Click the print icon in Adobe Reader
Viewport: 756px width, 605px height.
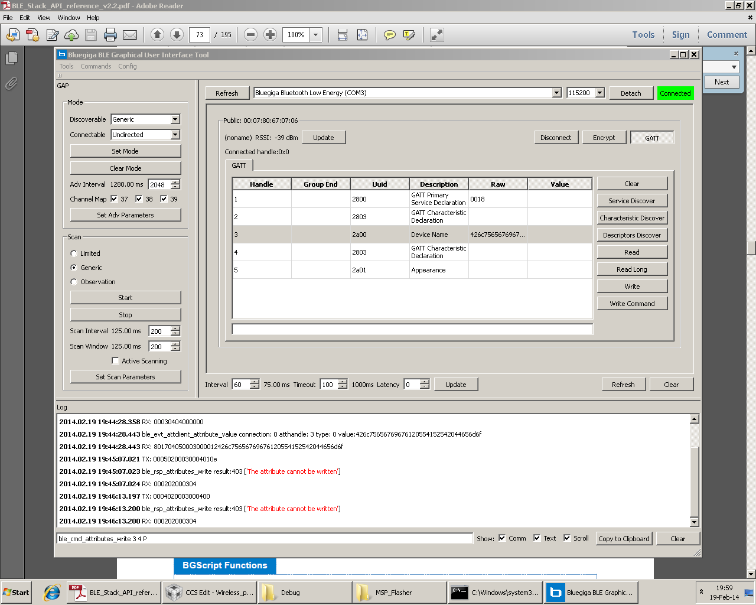110,35
